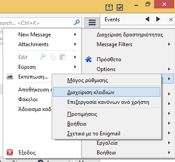
Task: Open Πρόσθετα add-ons manager
Action: point(109,59)
